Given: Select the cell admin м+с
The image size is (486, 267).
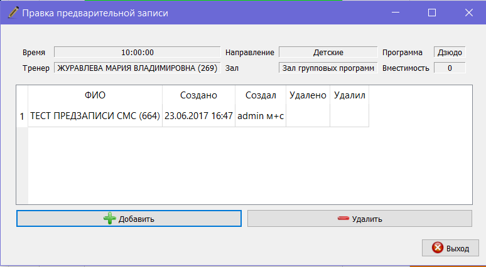Looking at the screenshot, I should (x=261, y=116).
